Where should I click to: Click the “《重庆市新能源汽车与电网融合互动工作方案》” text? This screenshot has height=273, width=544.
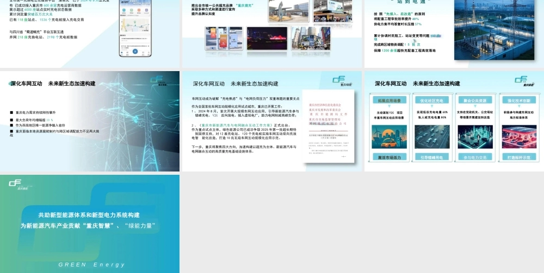[236, 125]
